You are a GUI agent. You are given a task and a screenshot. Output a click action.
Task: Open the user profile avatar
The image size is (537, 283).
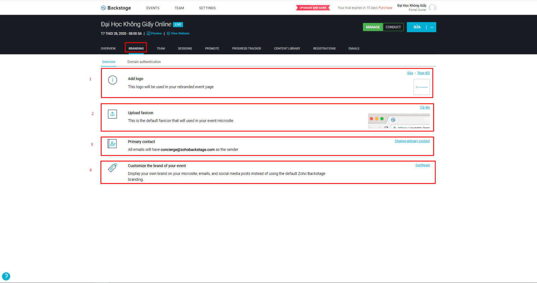coord(432,8)
